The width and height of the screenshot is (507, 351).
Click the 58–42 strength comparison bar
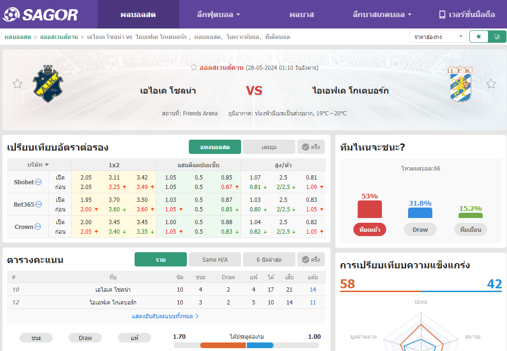(420, 291)
